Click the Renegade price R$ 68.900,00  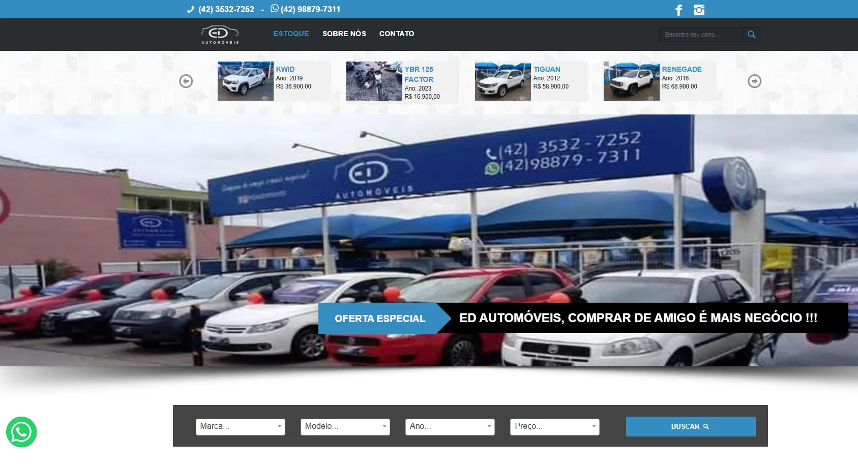(x=679, y=86)
